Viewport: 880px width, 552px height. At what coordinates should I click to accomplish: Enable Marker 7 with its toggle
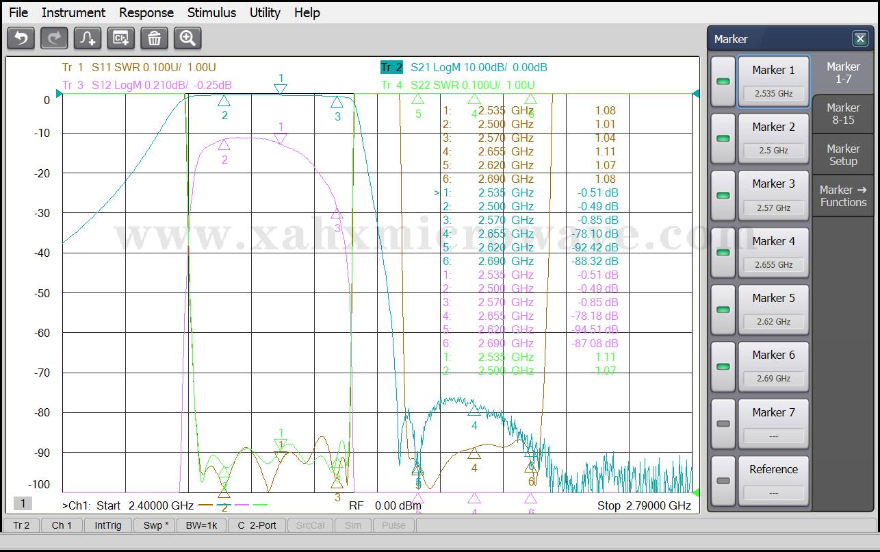pyautogui.click(x=723, y=424)
